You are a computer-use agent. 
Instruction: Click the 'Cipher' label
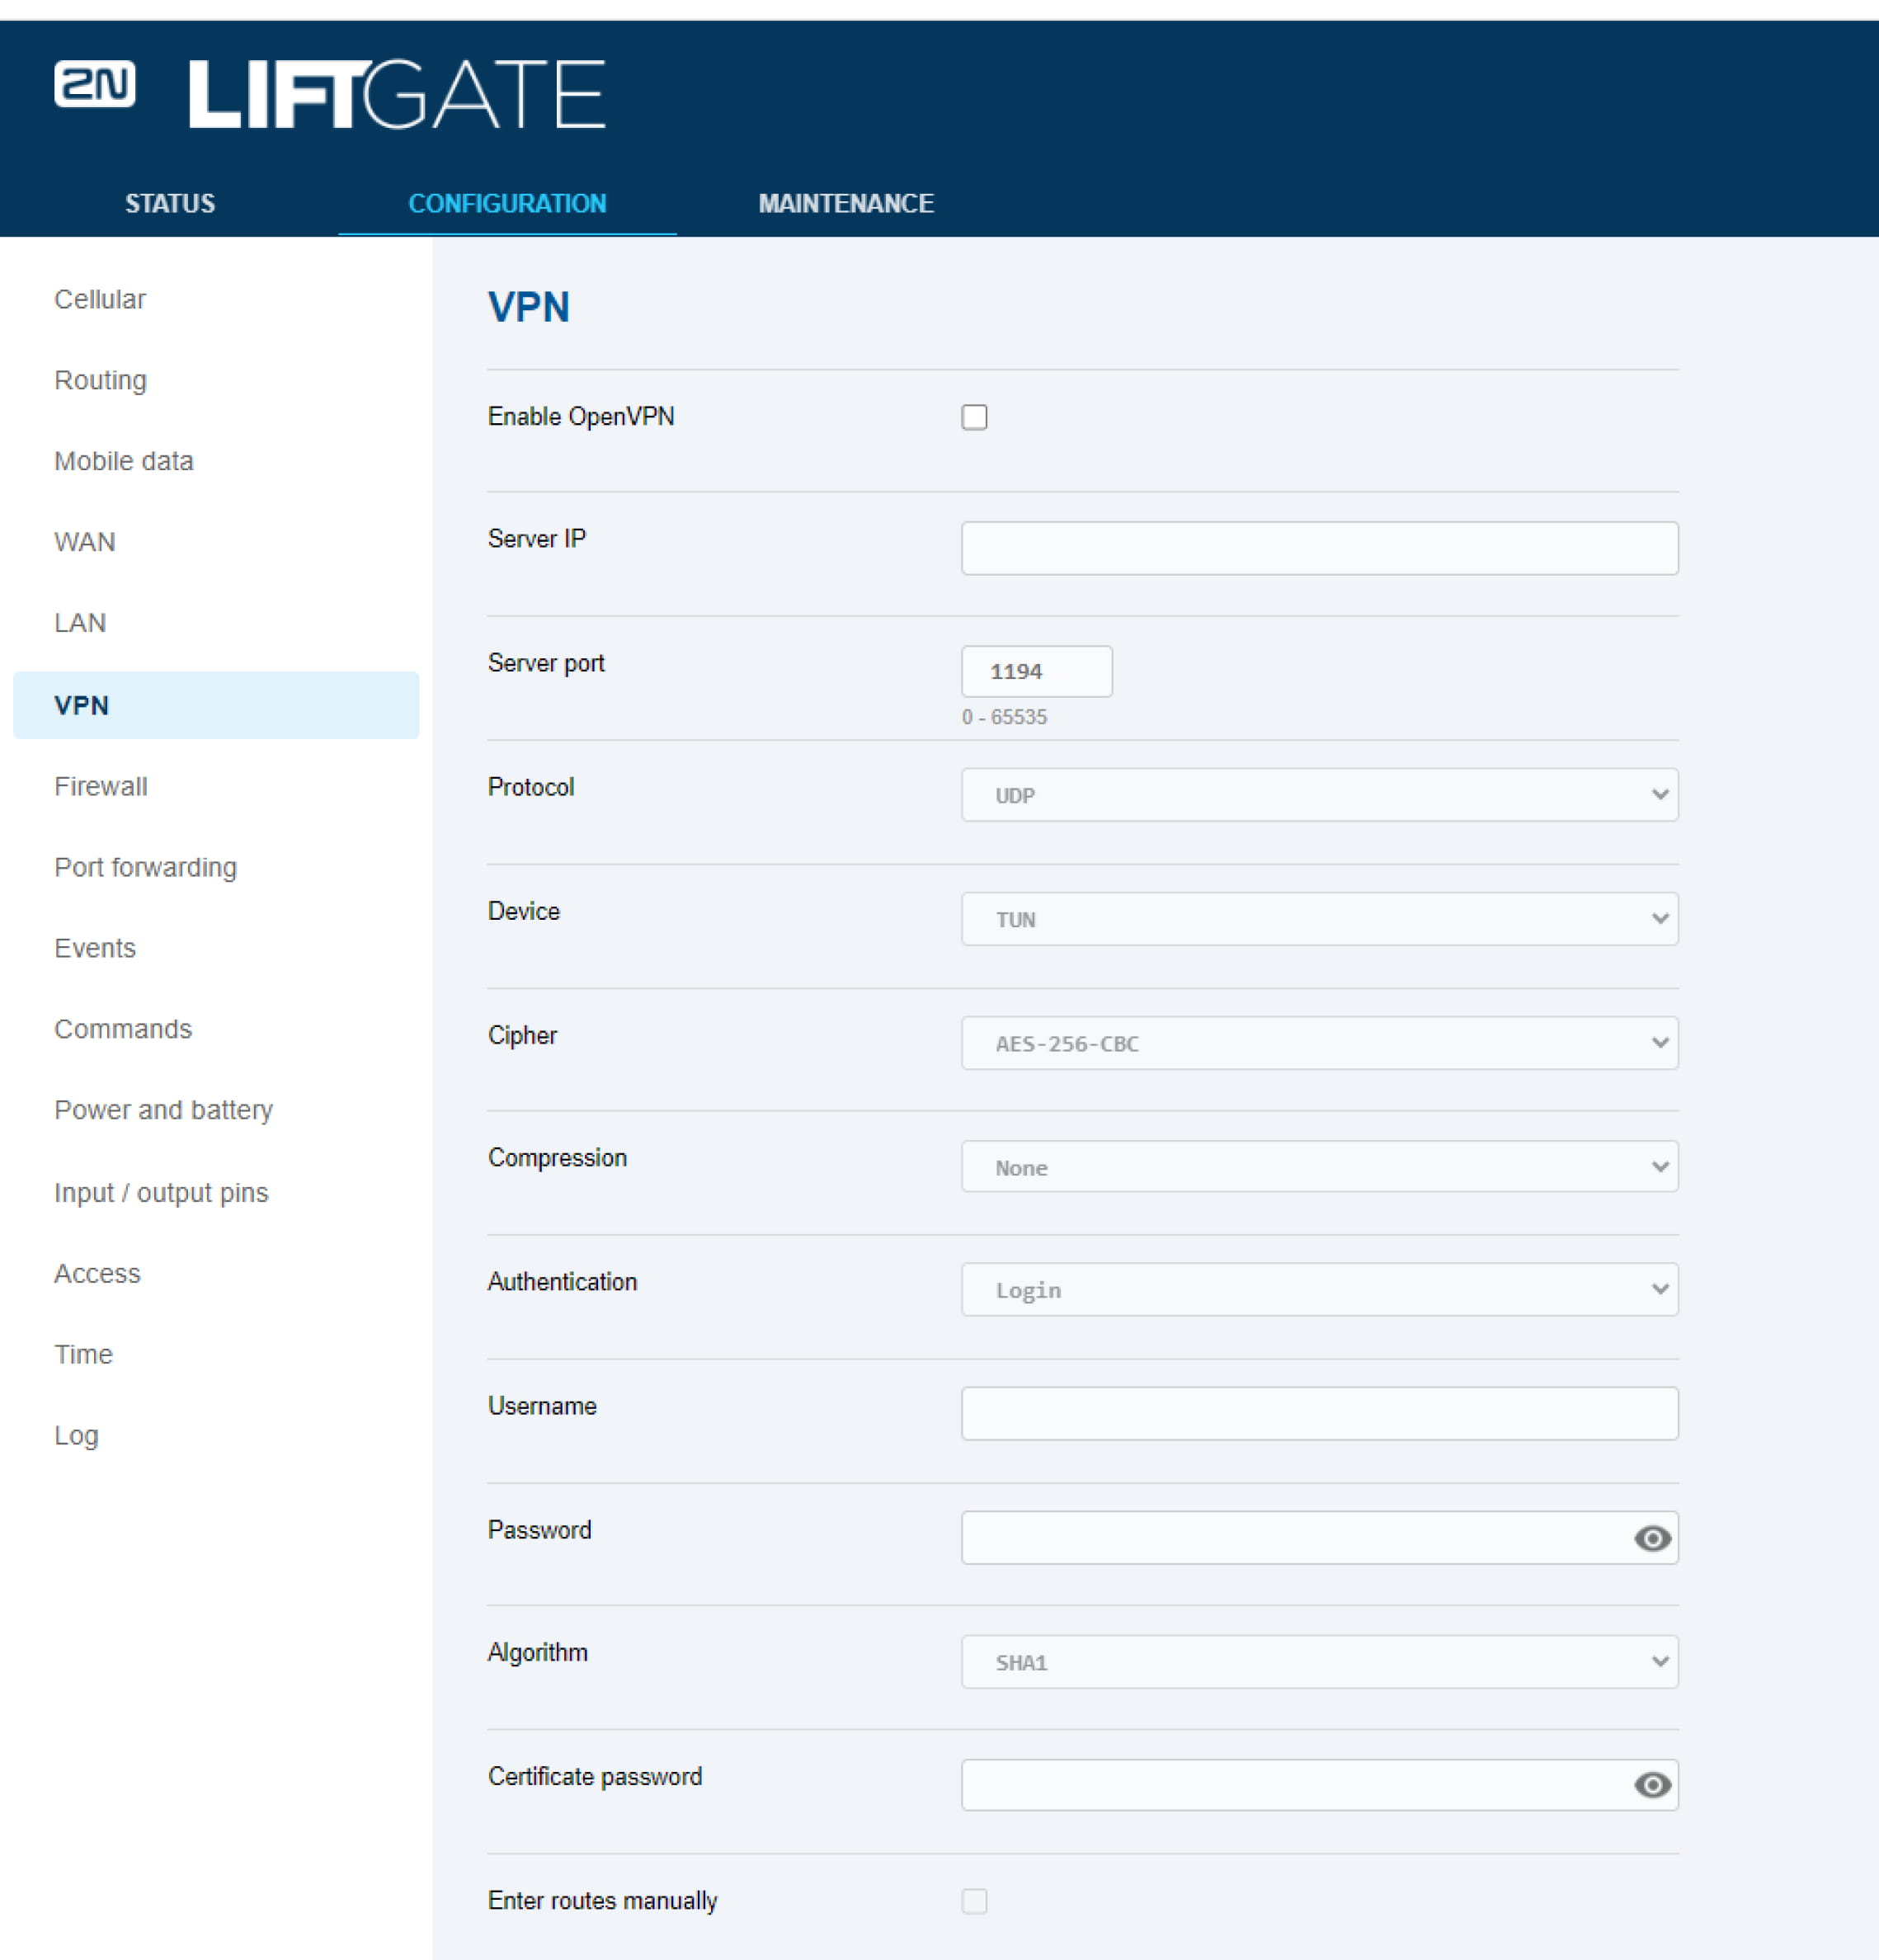(x=522, y=1035)
